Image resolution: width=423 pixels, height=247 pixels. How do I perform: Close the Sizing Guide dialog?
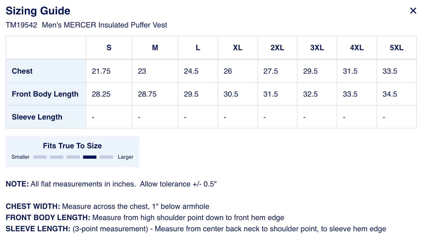pos(413,11)
